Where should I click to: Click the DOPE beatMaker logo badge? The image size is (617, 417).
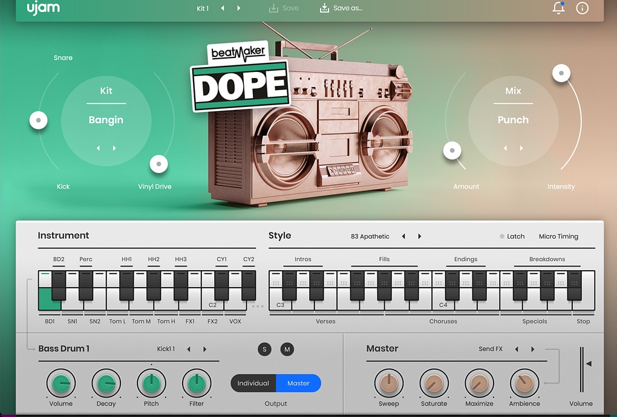pos(240,77)
